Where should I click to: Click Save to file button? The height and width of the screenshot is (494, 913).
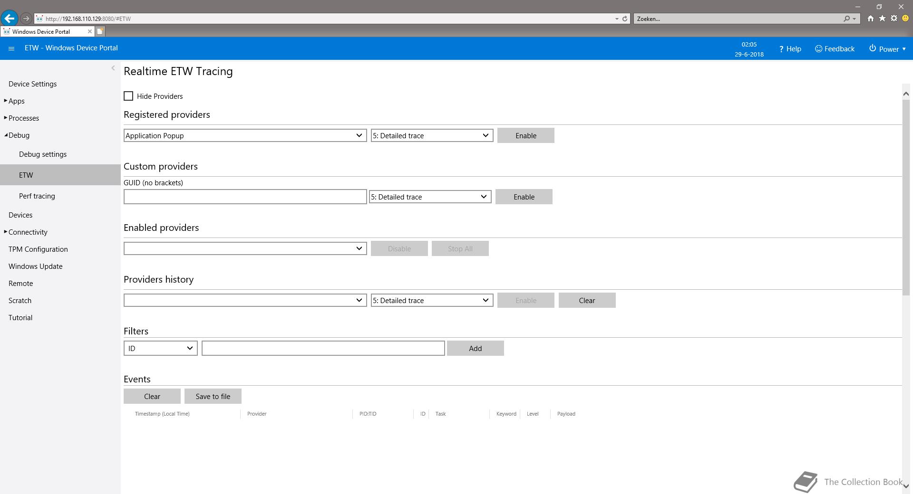(213, 396)
